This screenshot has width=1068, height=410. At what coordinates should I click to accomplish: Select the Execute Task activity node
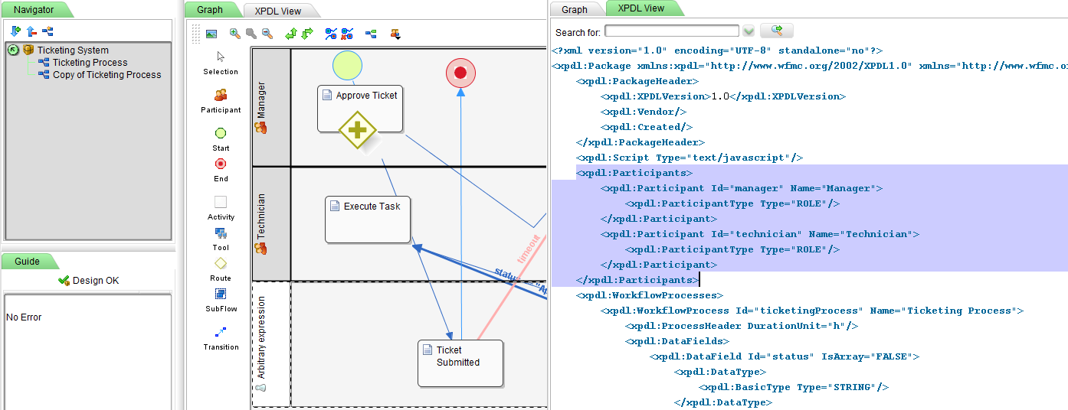coord(368,220)
